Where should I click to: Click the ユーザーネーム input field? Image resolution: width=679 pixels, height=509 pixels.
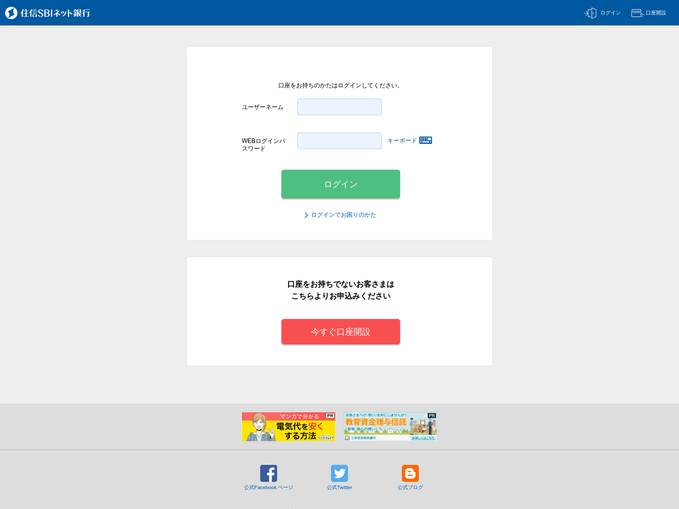pos(339,106)
